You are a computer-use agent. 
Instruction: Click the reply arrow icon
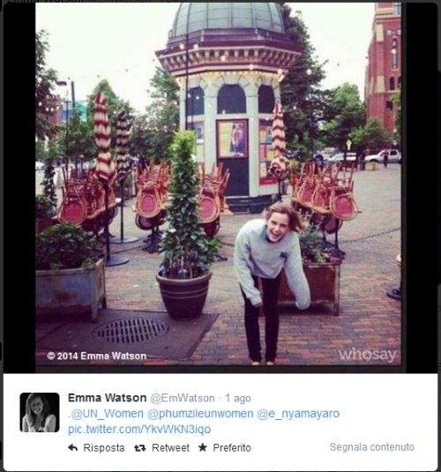click(73, 447)
